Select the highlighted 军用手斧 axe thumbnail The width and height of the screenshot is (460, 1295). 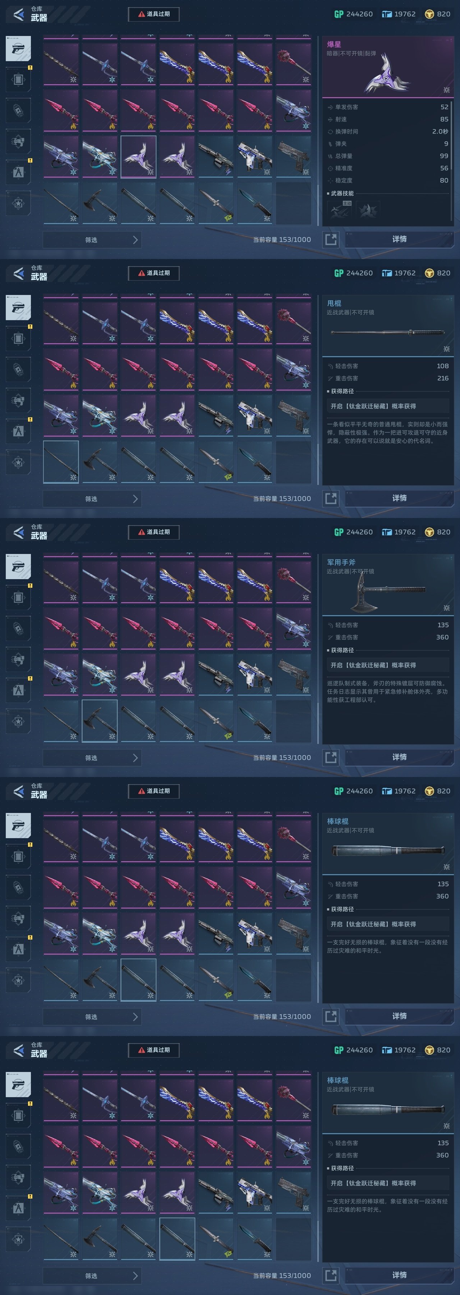(x=100, y=721)
